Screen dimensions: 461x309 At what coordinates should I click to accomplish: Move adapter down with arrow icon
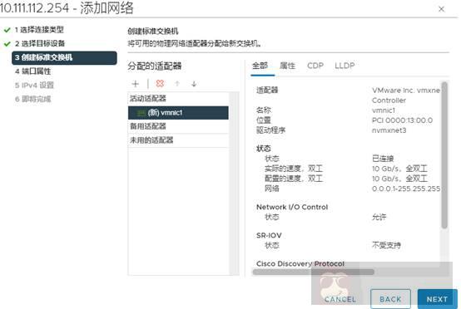(x=194, y=84)
